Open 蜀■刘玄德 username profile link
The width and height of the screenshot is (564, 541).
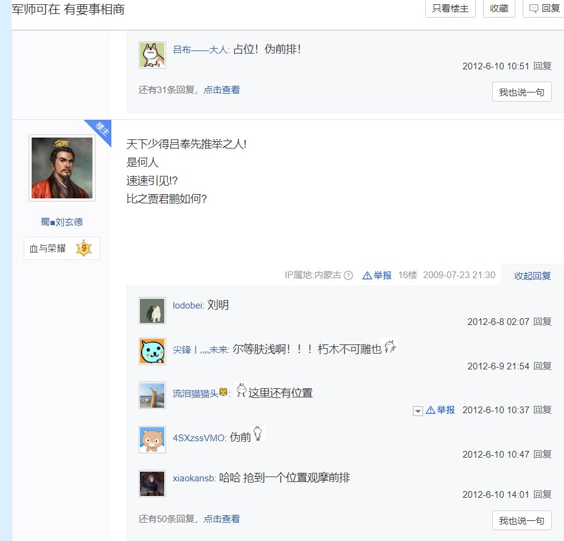(x=61, y=222)
